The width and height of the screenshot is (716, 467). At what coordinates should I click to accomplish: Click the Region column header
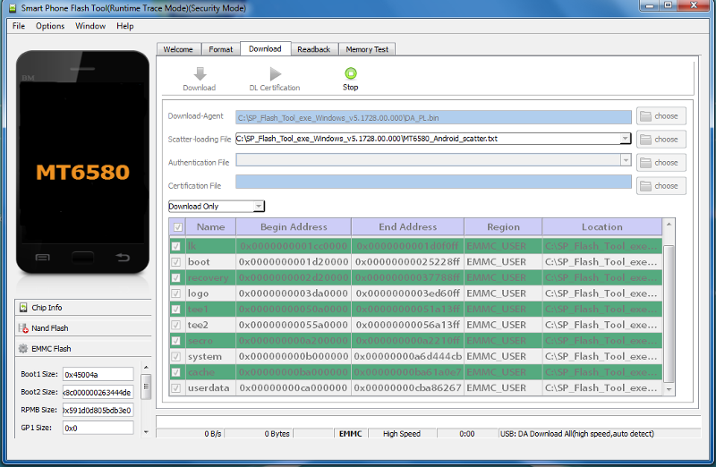point(503,227)
